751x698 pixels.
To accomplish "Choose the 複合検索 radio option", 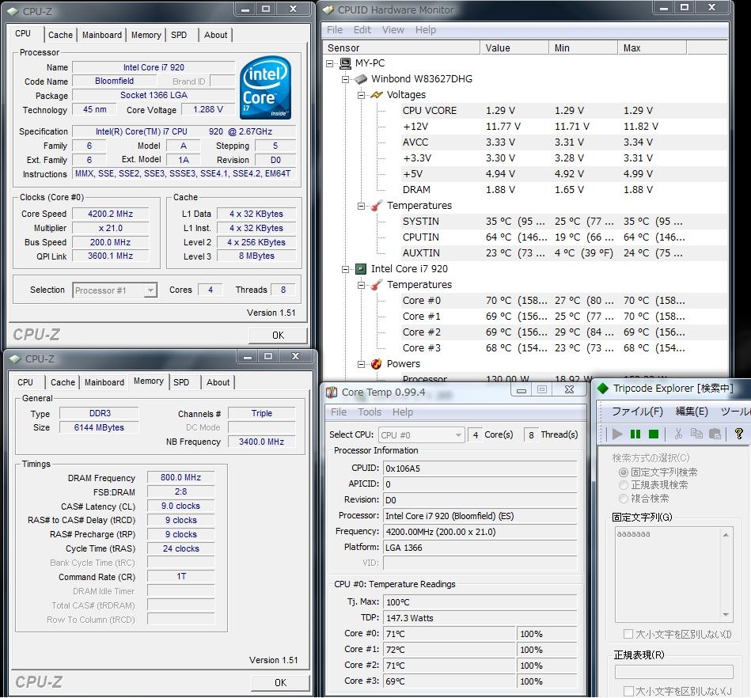I will 624,499.
